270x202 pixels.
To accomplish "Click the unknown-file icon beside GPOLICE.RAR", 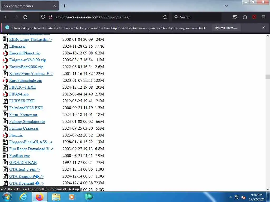I will [5, 163].
